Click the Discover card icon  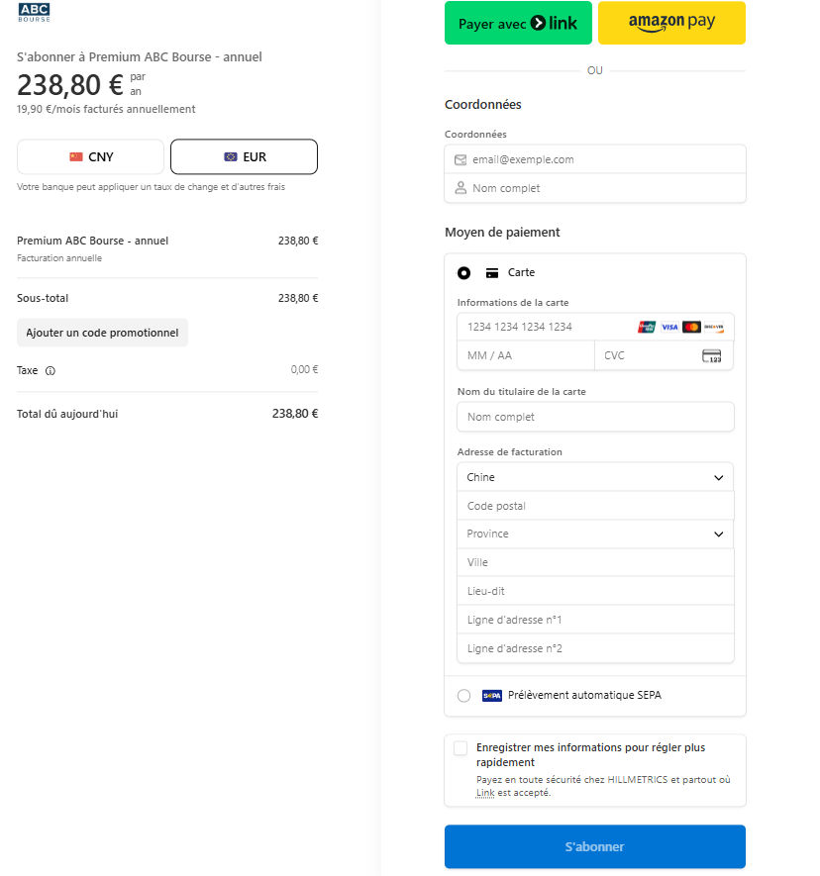pos(714,327)
